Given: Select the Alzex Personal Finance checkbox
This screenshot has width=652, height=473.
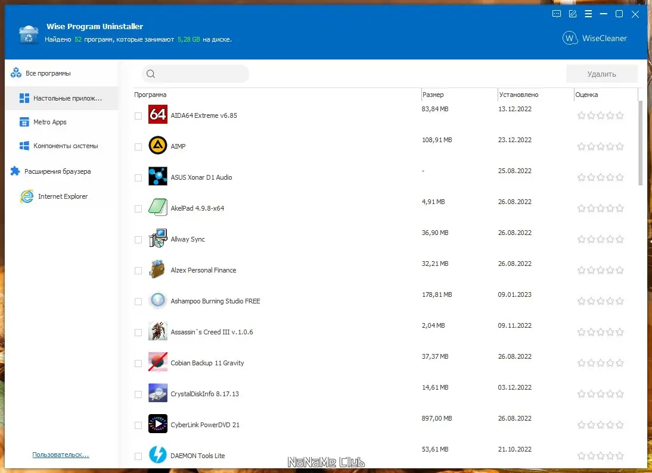Looking at the screenshot, I should point(138,271).
